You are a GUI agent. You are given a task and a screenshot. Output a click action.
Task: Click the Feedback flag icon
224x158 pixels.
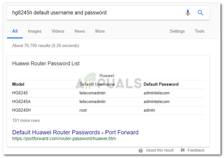point(183,150)
